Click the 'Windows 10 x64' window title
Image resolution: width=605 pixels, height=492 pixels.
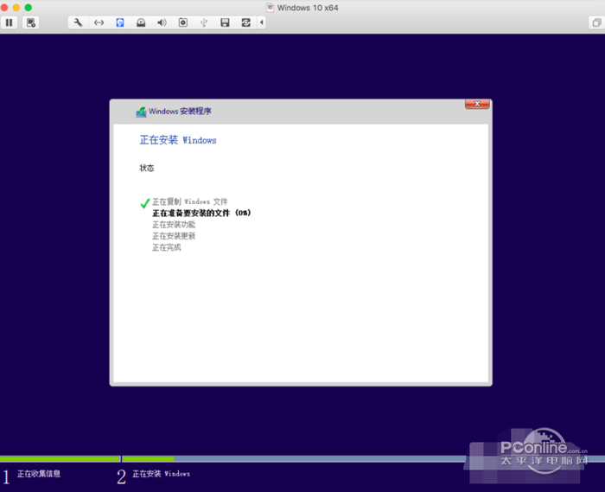[308, 8]
